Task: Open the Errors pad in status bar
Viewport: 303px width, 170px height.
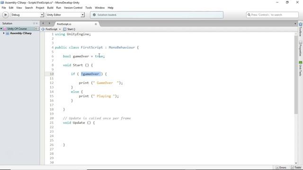Action: tap(281, 168)
